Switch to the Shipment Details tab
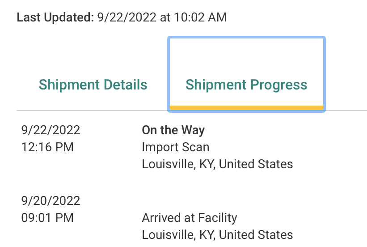 tap(93, 85)
